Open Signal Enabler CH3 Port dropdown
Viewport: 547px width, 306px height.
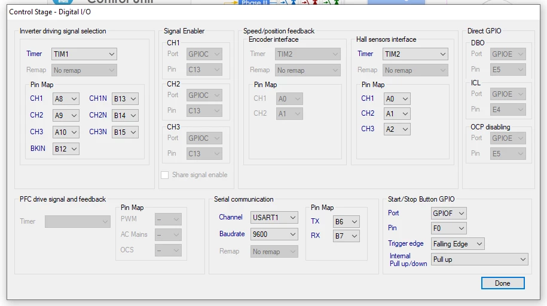(204, 138)
